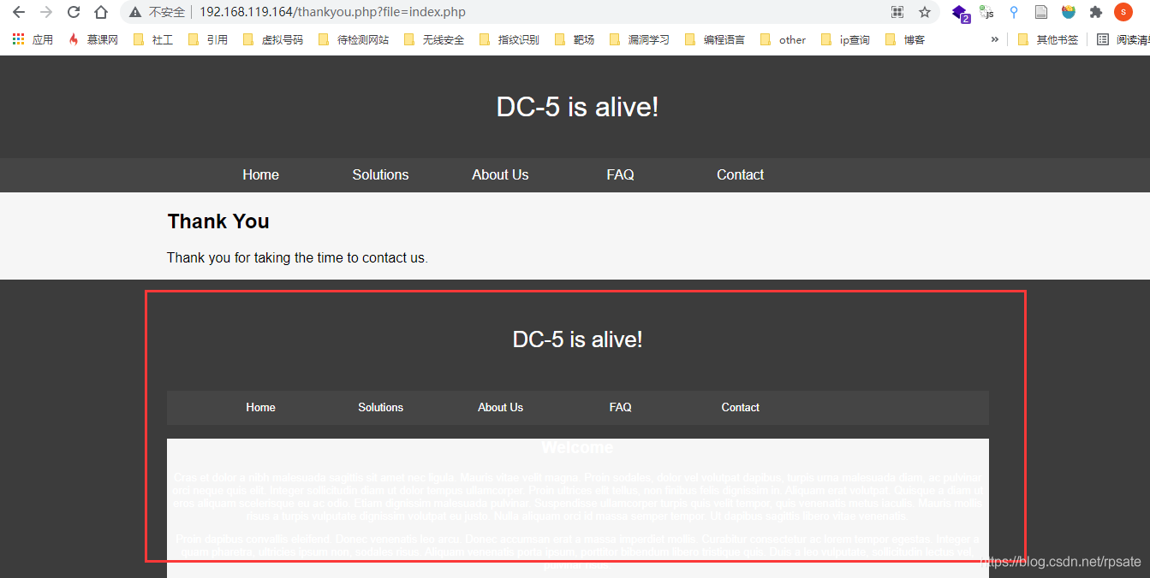Click the grey document extension icon

click(1041, 12)
